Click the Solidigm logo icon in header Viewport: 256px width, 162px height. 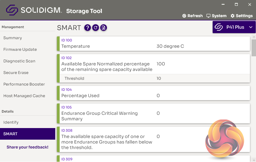[x=12, y=10]
